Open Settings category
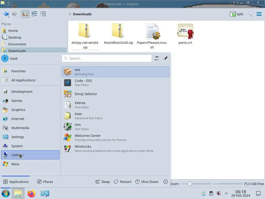Viewport: 265px width, 199px height. click(x=30, y=137)
